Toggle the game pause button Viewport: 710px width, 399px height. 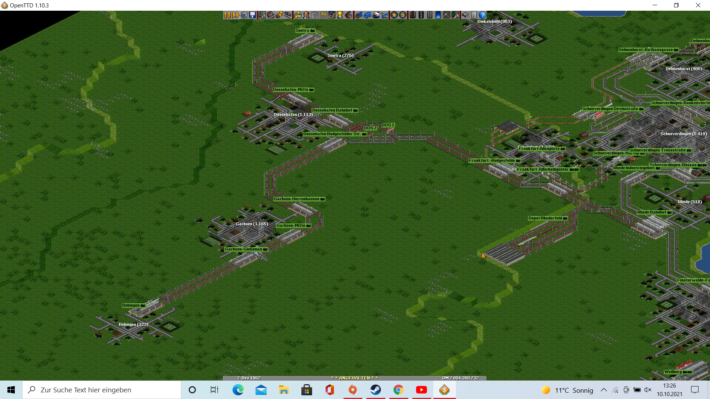click(227, 15)
